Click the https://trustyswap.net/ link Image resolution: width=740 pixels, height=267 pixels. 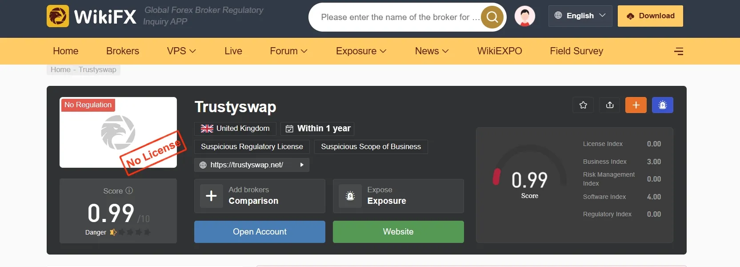click(x=247, y=165)
